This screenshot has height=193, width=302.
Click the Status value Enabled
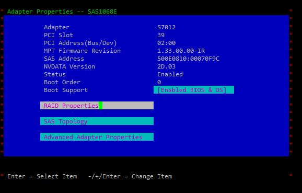170,74
